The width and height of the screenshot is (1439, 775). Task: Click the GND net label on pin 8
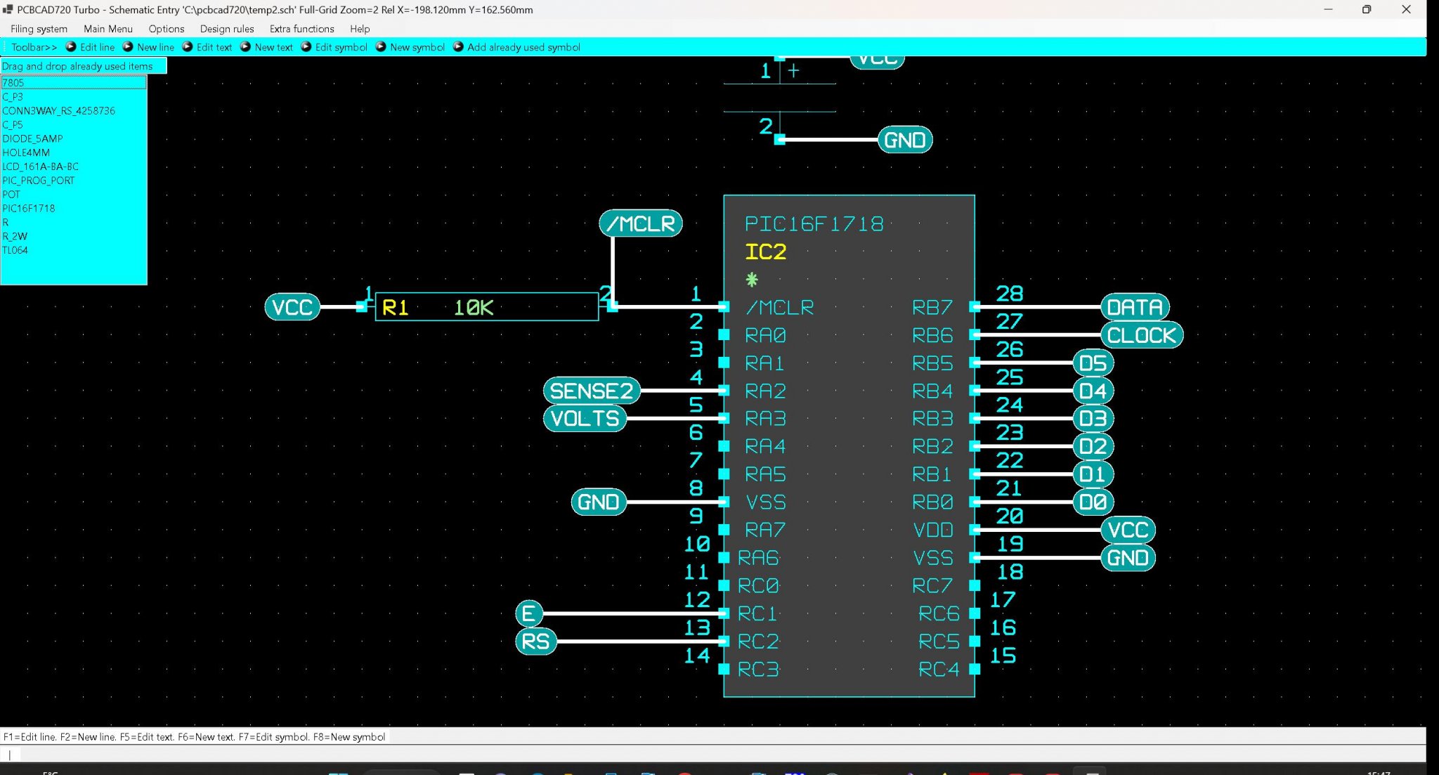click(x=599, y=502)
